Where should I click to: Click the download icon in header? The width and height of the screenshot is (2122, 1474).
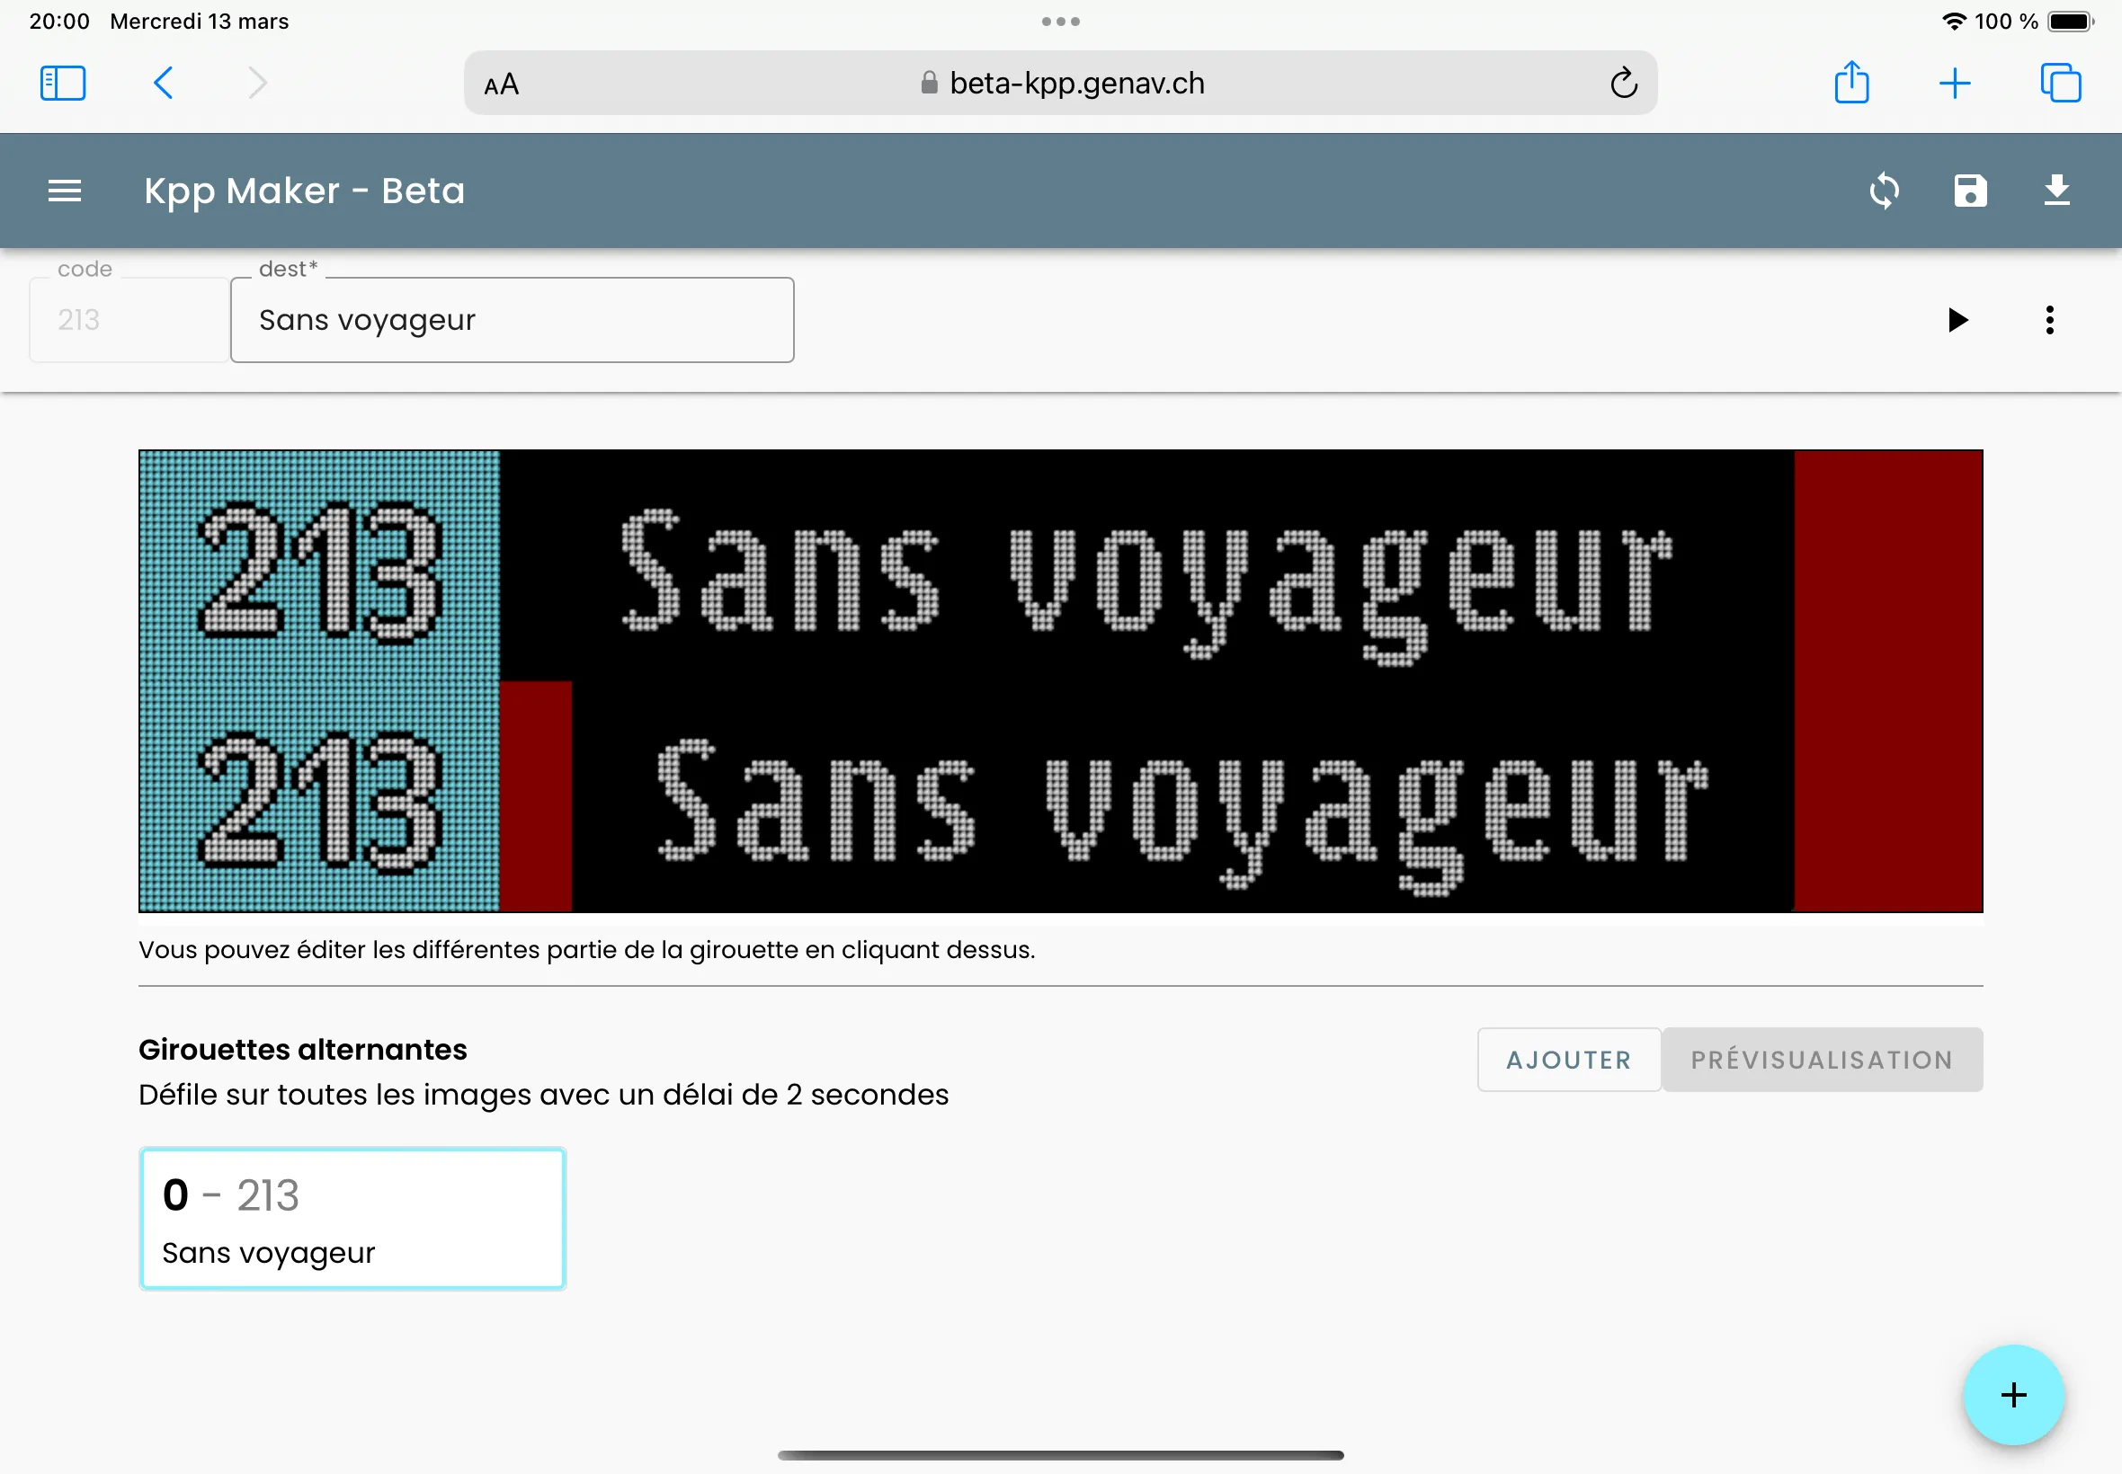(2056, 191)
